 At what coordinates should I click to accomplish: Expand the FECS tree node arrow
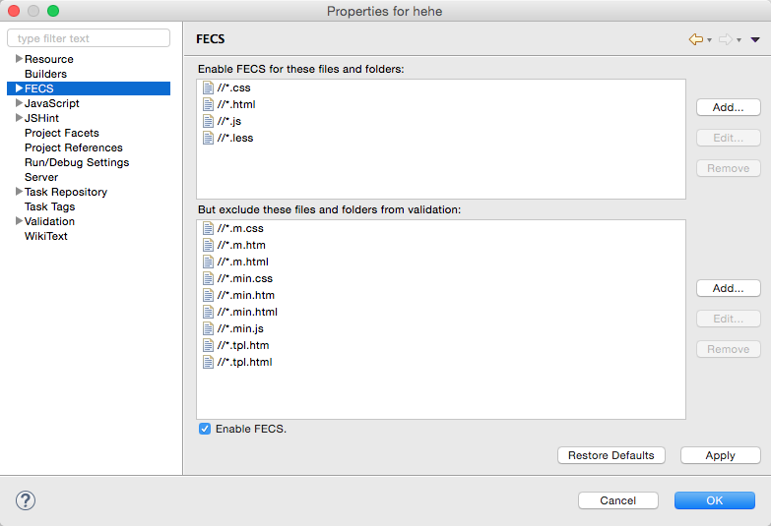(19, 88)
